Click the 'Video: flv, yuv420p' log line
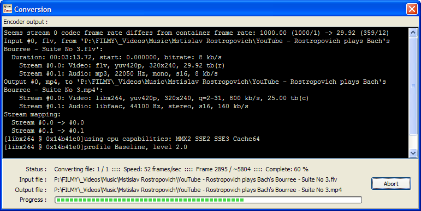Viewport: 421px width, 211px height. click(x=122, y=65)
